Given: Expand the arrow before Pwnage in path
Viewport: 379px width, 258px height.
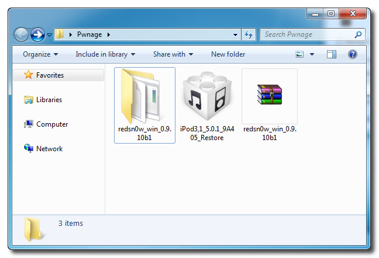Looking at the screenshot, I should 71,34.
